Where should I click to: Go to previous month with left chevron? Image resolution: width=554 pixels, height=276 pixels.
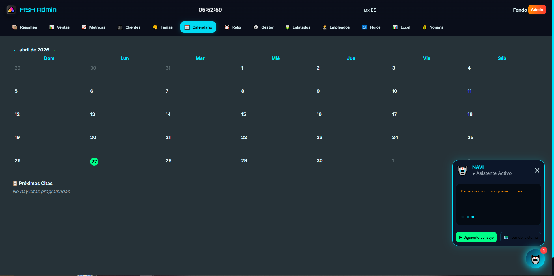pyautogui.click(x=14, y=50)
